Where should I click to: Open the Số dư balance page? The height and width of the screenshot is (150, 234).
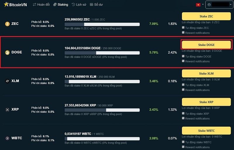96,5
